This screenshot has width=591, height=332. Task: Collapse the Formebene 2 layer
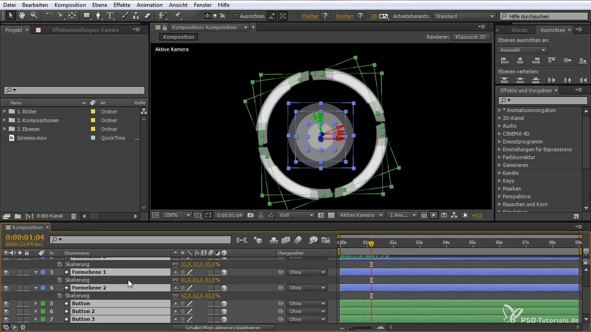click(x=36, y=288)
